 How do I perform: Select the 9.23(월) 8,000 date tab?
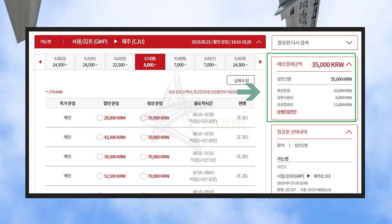click(x=150, y=62)
